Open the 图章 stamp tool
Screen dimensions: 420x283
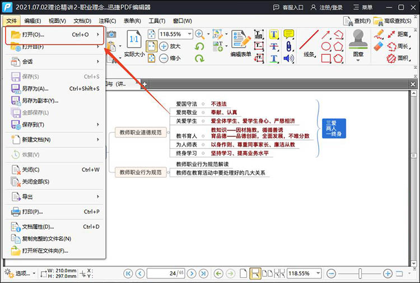pos(358,43)
